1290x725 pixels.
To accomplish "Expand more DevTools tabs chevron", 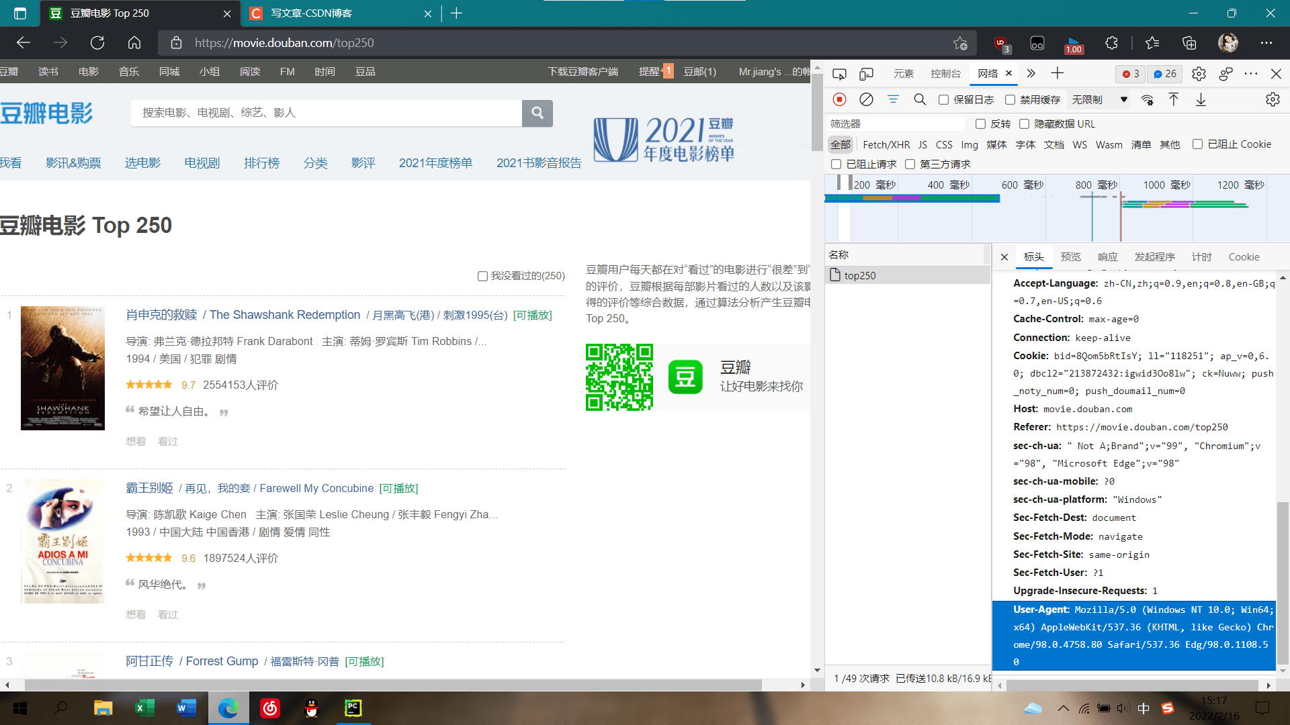I will [1031, 73].
